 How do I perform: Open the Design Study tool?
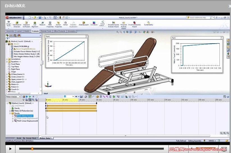click(x=8, y=24)
